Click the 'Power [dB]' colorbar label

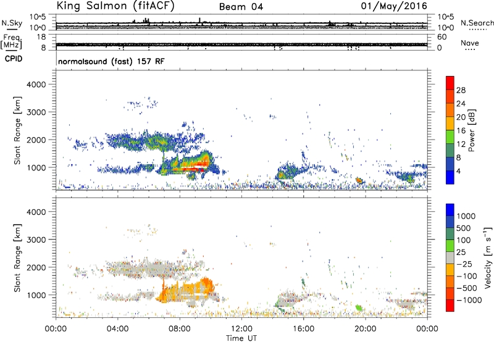471,130
